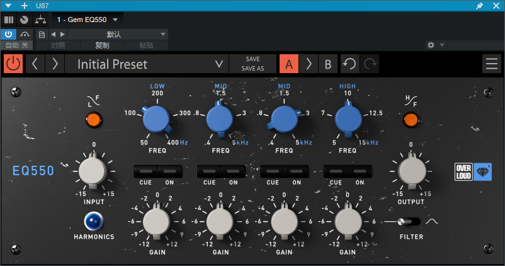Enable CUE on the HIGH band
The image size is (505, 266).
pos(336,171)
